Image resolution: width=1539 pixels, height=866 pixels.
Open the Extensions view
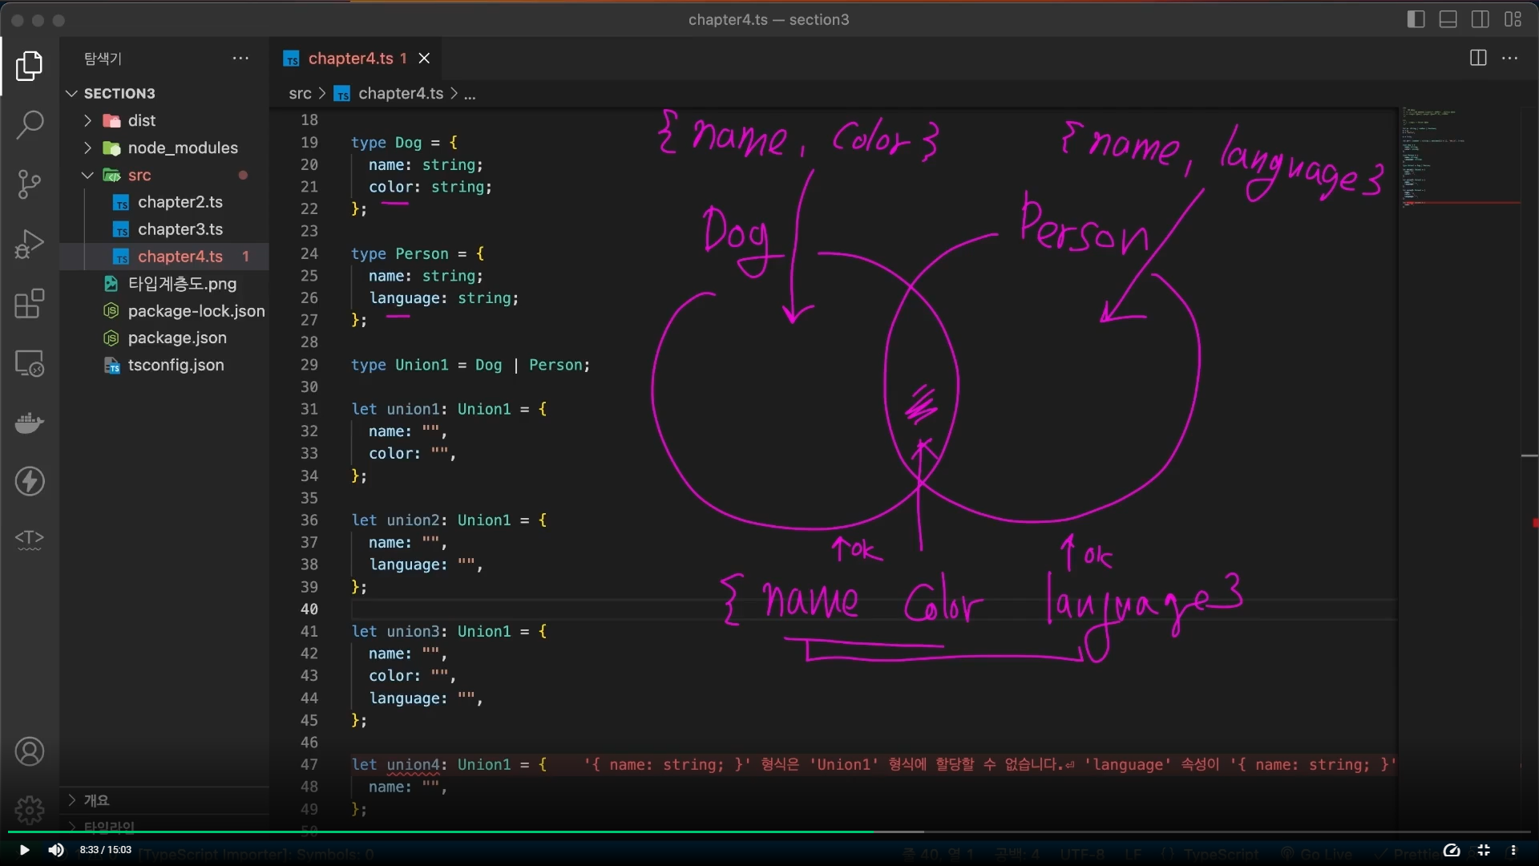coord(30,304)
